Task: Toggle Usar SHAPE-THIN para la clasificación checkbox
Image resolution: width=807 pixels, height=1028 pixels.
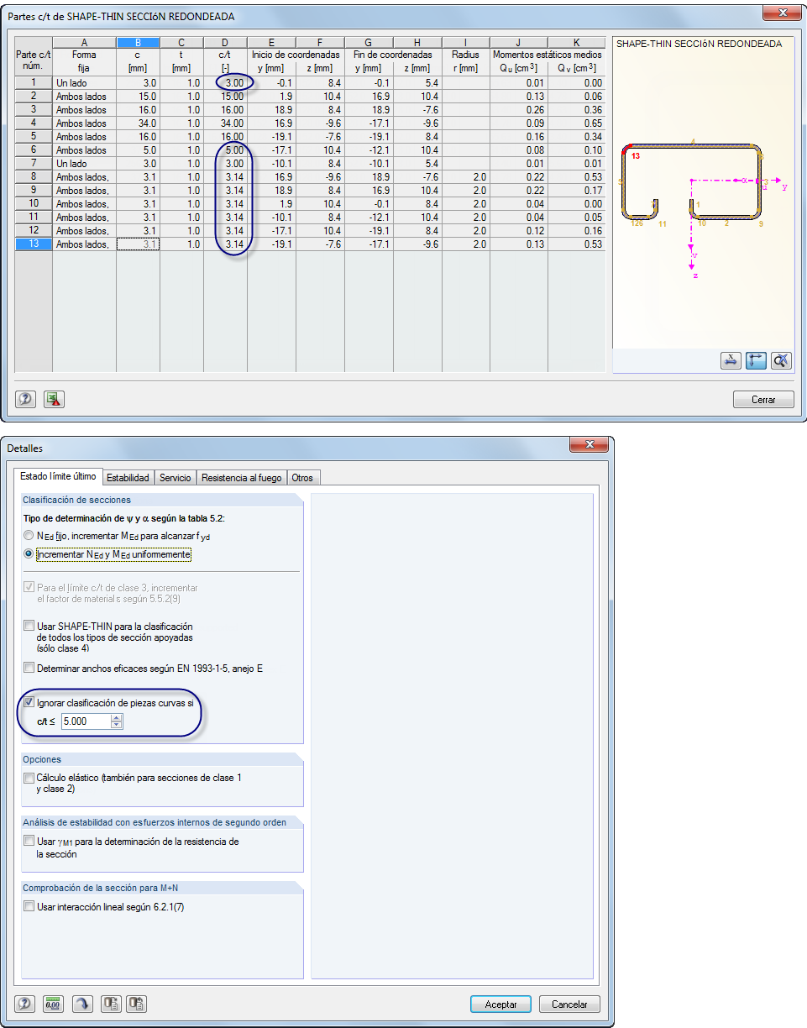Action: click(29, 627)
